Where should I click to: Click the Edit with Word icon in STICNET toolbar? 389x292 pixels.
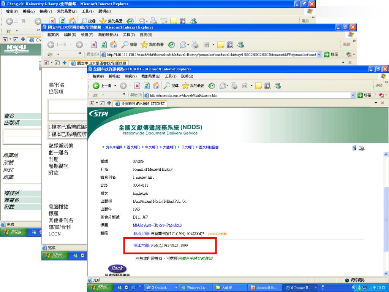pyautogui.click(x=245, y=86)
